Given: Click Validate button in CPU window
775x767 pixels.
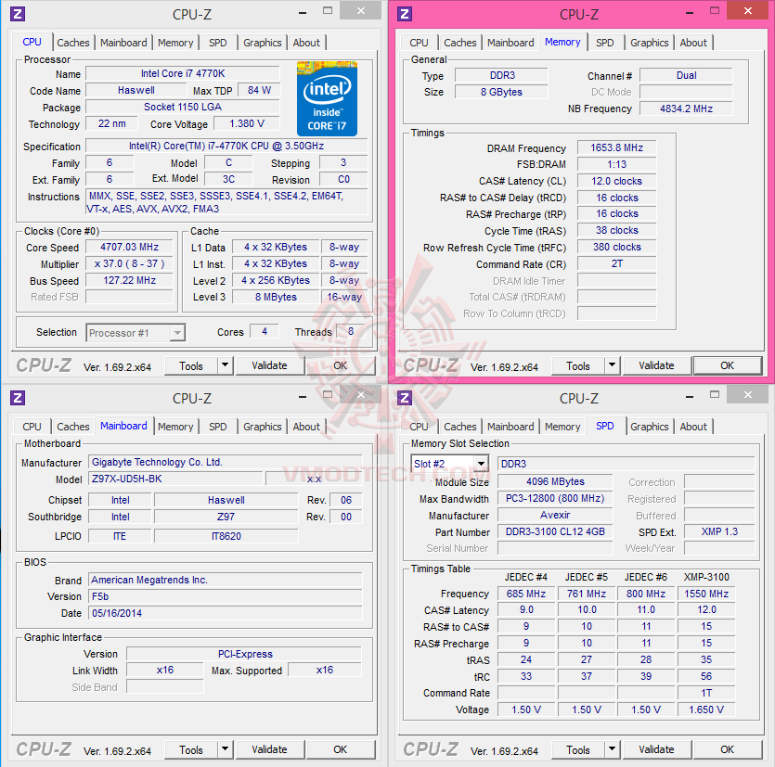Looking at the screenshot, I should tap(269, 365).
